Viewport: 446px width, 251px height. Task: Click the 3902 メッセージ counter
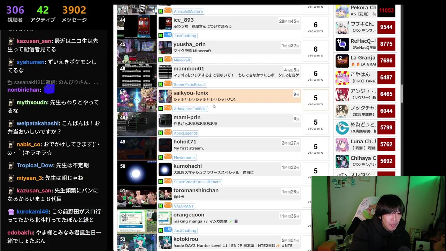tap(74, 14)
